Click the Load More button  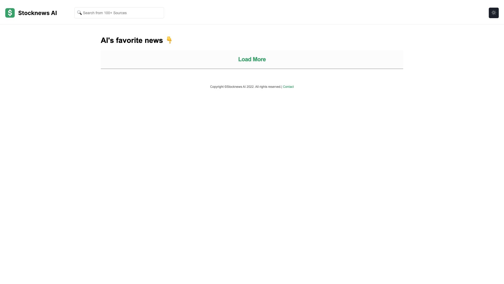252,60
